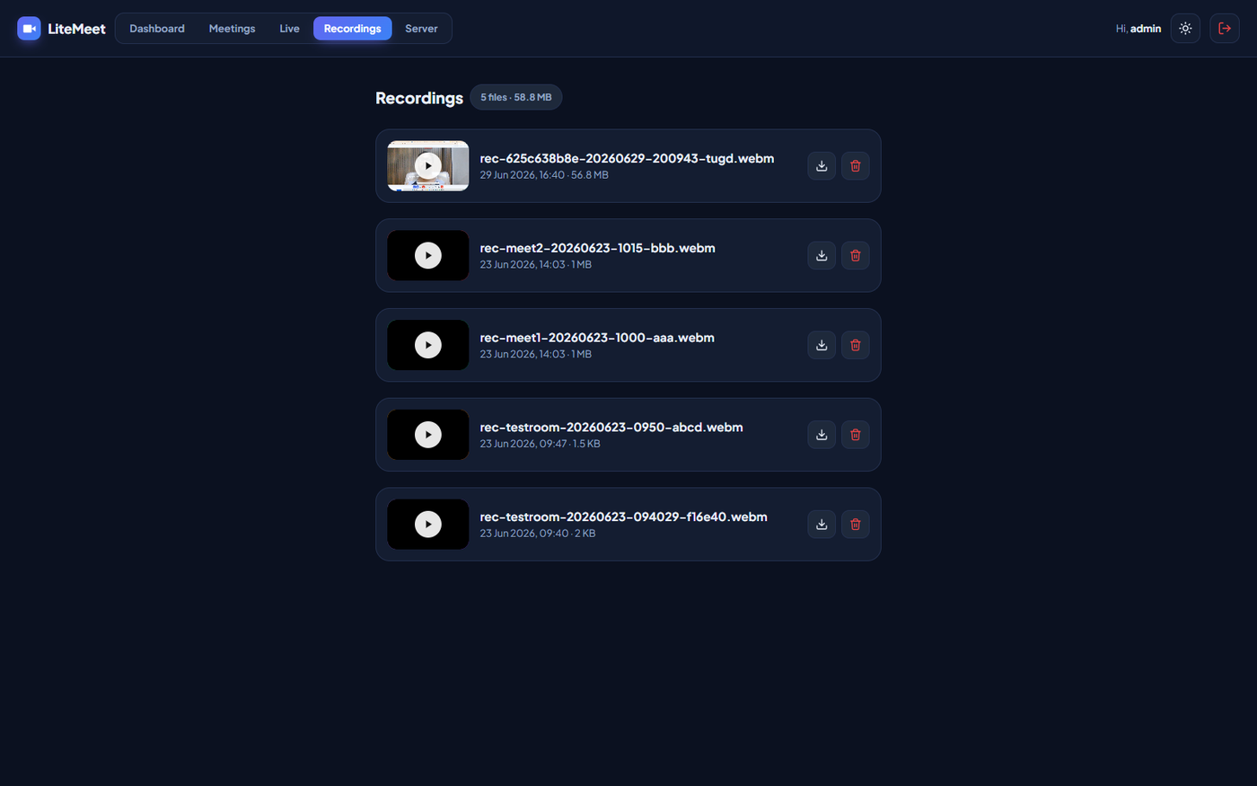Screen dimensions: 1257x786
Task: Click the Recordings page heading
Action: tap(419, 98)
